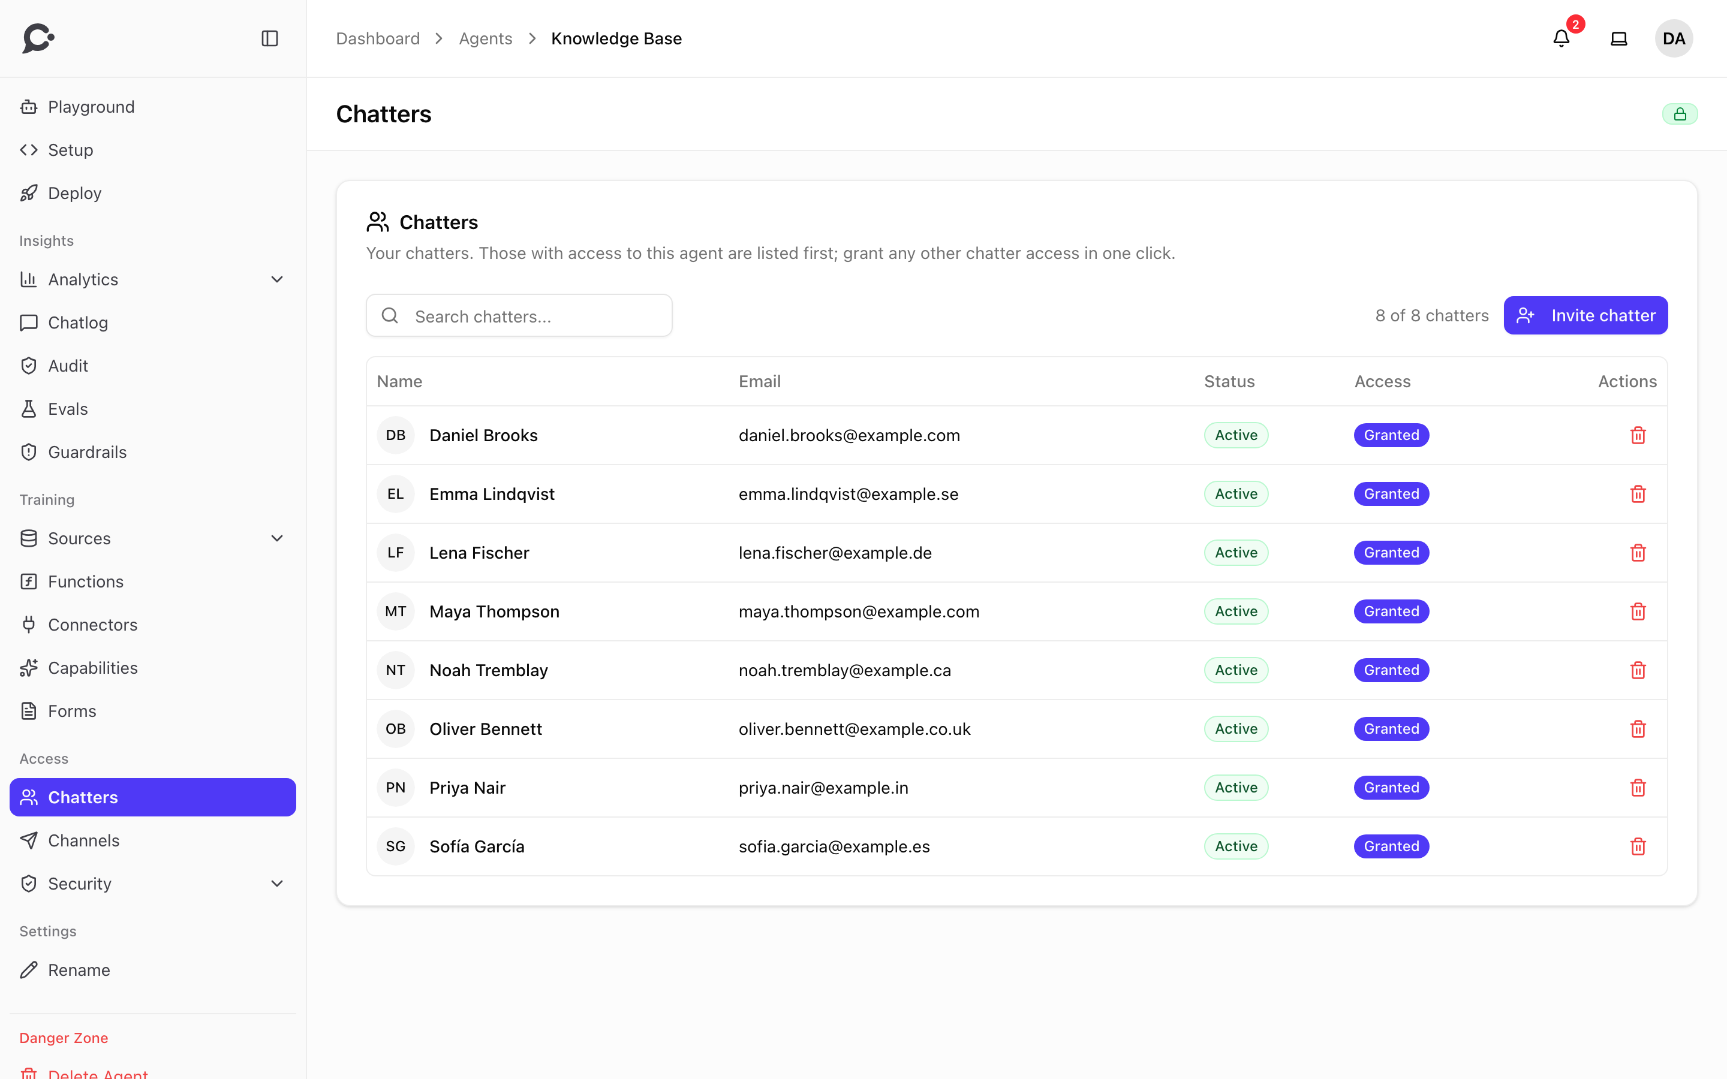
Task: Expand the Analytics chevron
Action: coord(278,279)
